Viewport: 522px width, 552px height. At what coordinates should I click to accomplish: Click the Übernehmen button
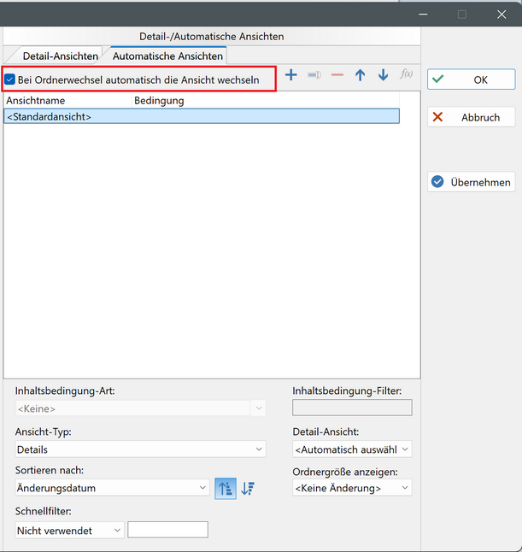point(471,182)
